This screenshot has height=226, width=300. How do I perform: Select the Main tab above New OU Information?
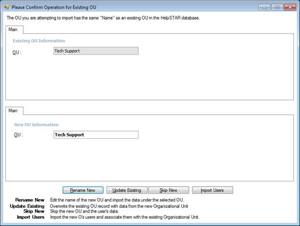coord(13,111)
